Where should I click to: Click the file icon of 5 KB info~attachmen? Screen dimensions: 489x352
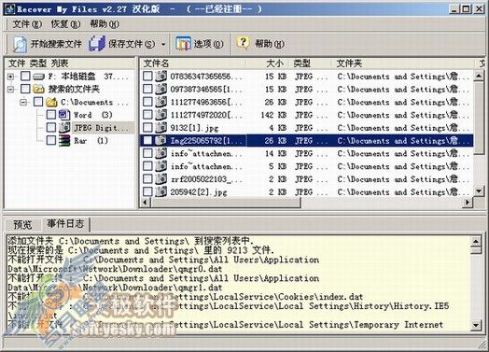tap(161, 166)
